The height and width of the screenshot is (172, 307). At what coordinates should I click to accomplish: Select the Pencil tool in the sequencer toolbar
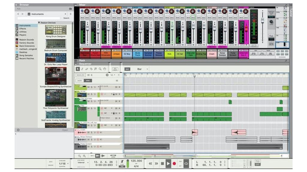[x=82, y=69]
